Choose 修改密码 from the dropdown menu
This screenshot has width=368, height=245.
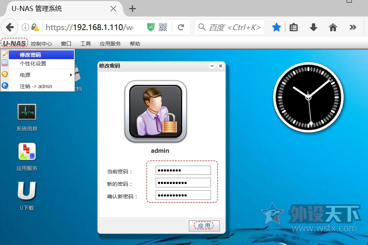coord(42,55)
